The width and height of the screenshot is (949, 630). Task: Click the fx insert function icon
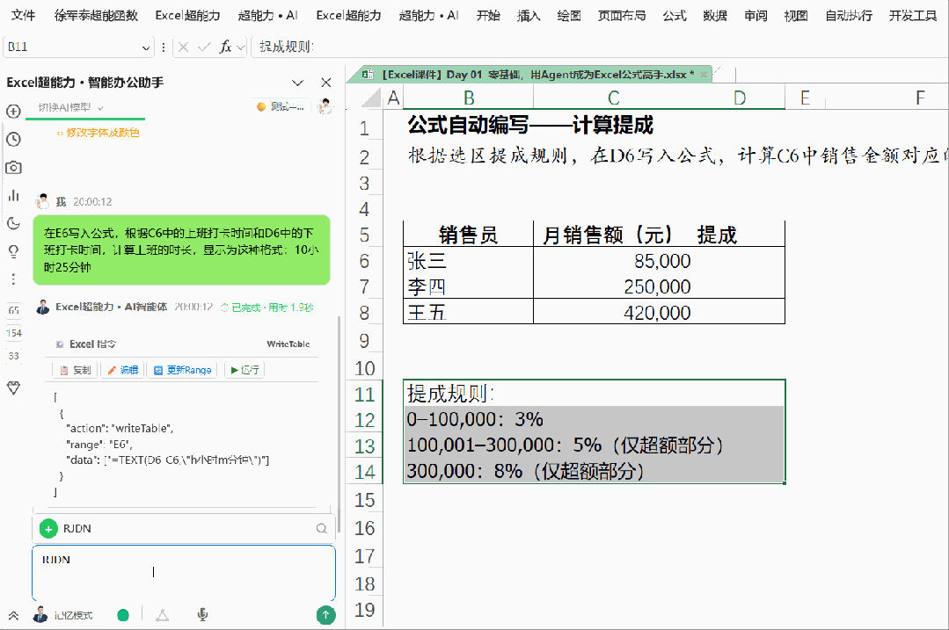point(225,47)
